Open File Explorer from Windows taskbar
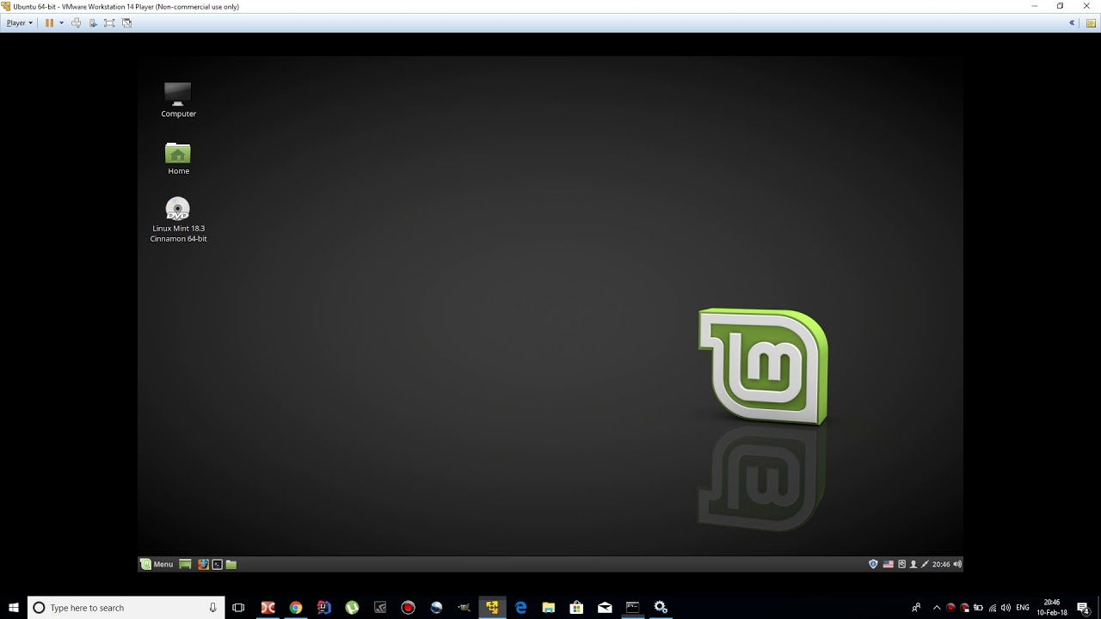The image size is (1101, 619). [x=548, y=607]
